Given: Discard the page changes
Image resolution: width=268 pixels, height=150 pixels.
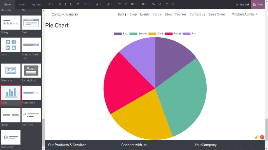Looking at the screenshot, I should point(242,4).
